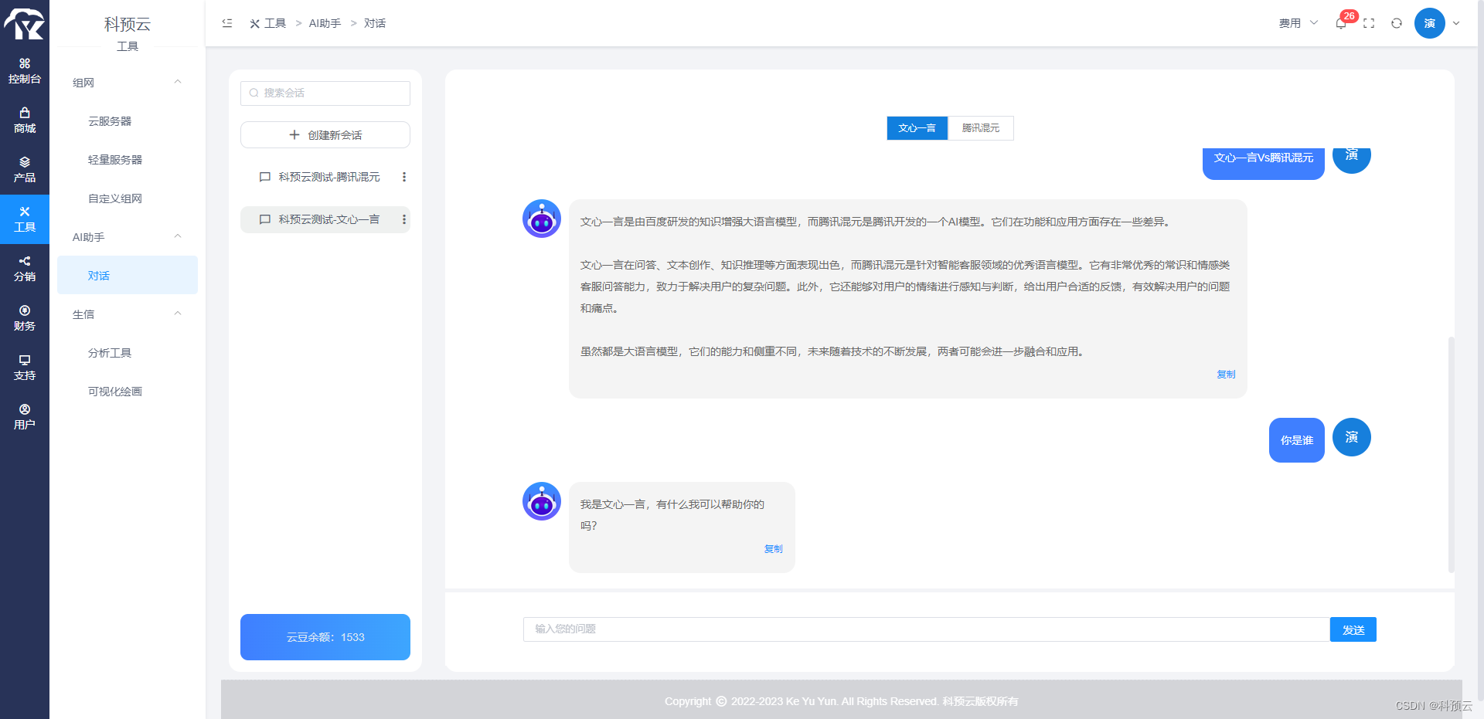Open the 控制台 dashboard icon
1484x719 pixels.
tap(25, 71)
